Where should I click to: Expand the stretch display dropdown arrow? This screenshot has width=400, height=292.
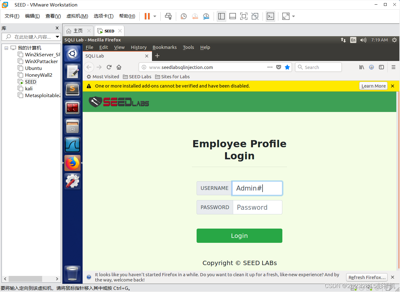pos(293,16)
